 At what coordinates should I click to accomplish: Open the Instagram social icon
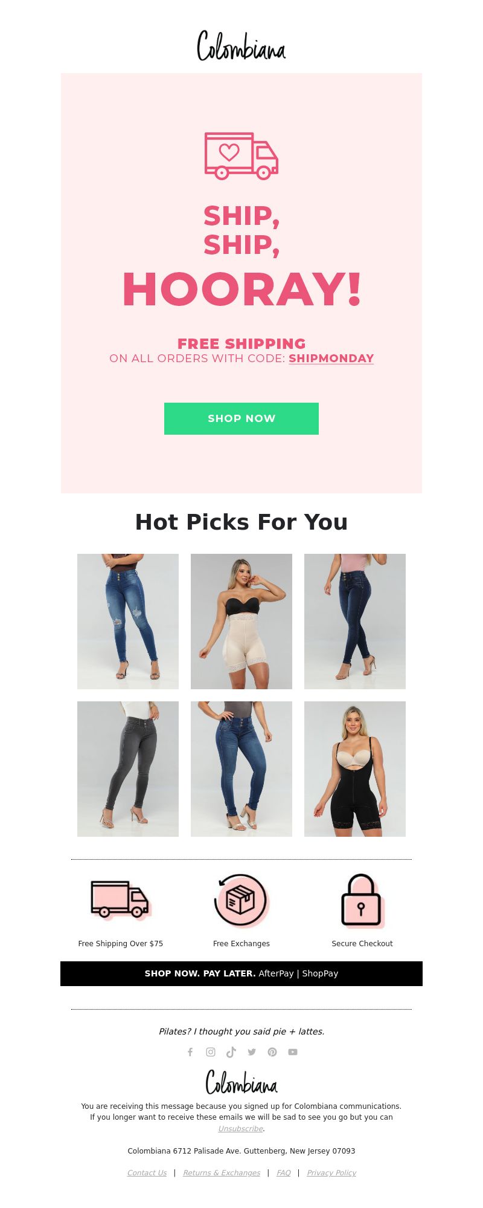211,1052
